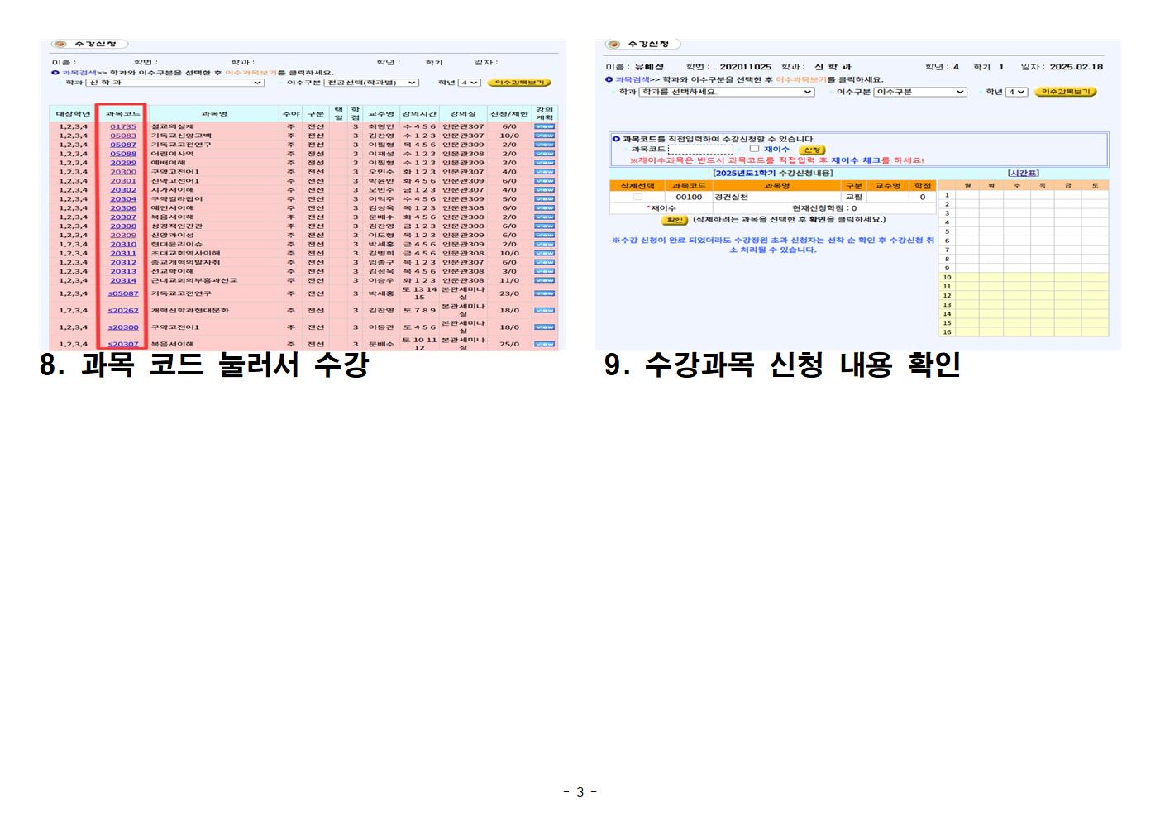Screen dimensions: 1160x820
Task: Open the lecture plan view for course 20299
Action: coord(544,163)
